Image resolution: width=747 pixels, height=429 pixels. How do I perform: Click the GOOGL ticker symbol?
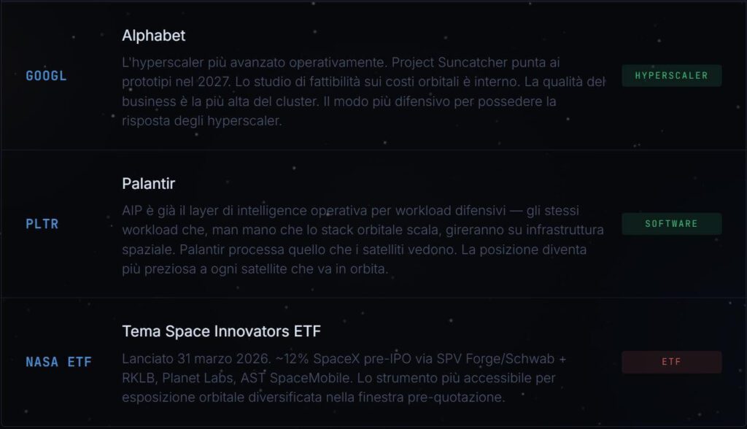(46, 76)
